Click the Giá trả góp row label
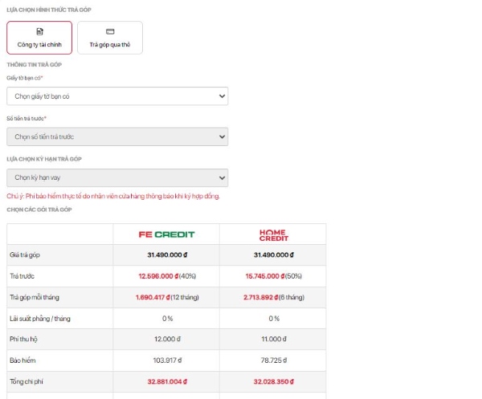 (x=25, y=255)
